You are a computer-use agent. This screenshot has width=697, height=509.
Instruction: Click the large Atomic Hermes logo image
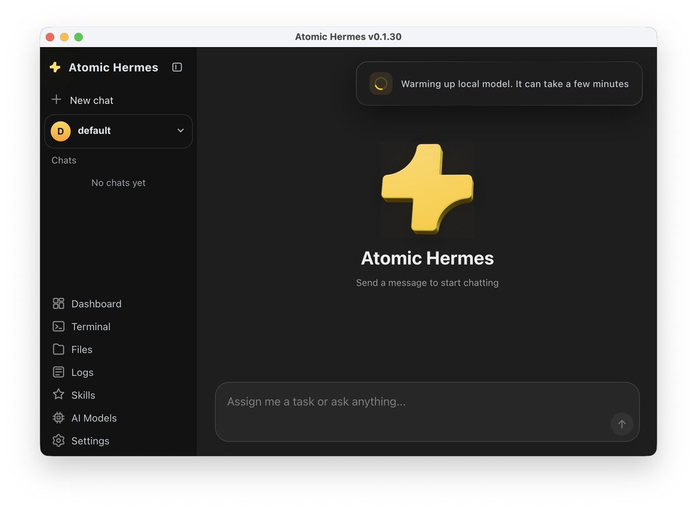click(x=427, y=190)
